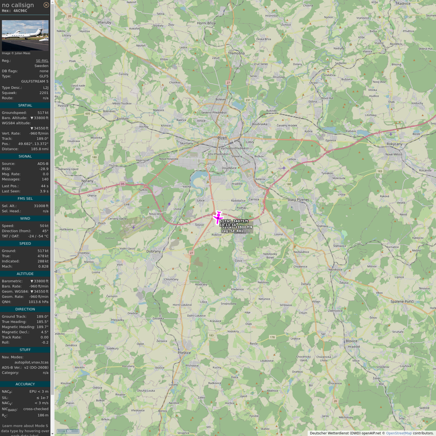Click the map scale bar indicator
Image resolution: width=436 pixels, height=436 pixels.
pyautogui.click(x=68, y=431)
